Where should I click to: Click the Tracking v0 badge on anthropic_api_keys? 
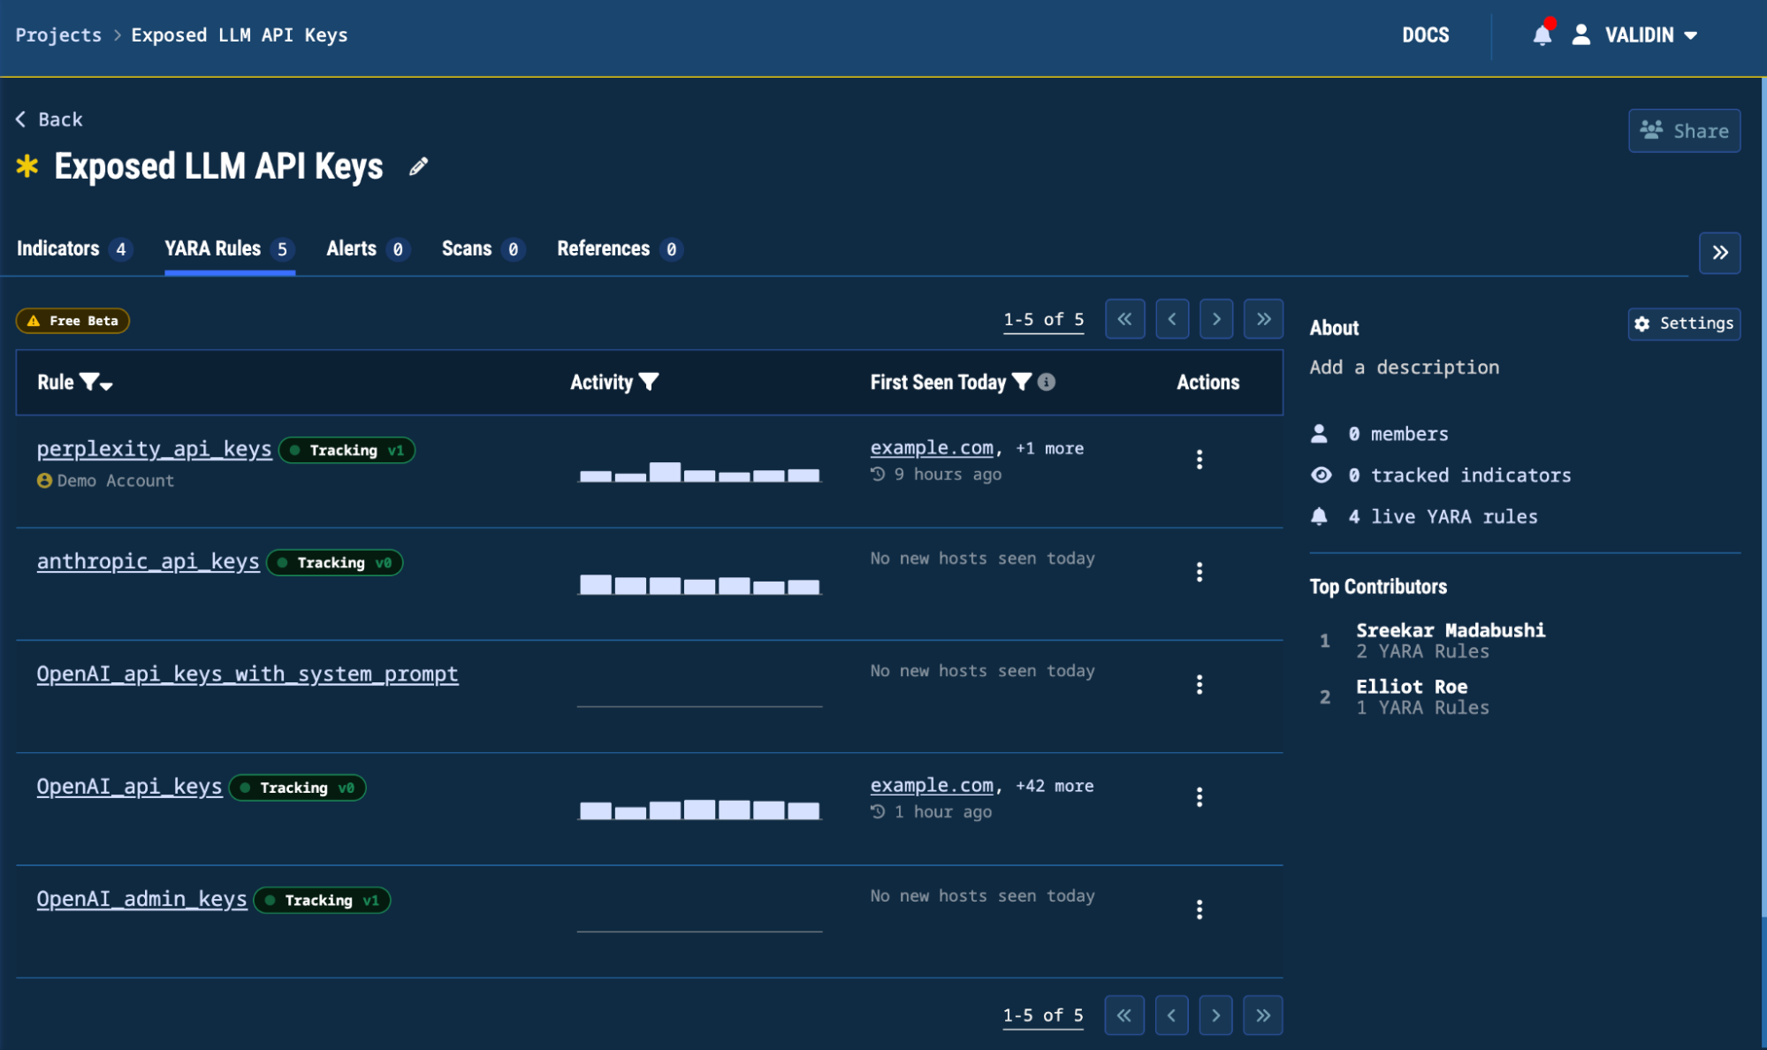[334, 562]
